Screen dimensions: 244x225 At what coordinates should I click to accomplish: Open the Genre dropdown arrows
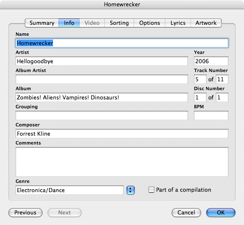click(x=130, y=190)
